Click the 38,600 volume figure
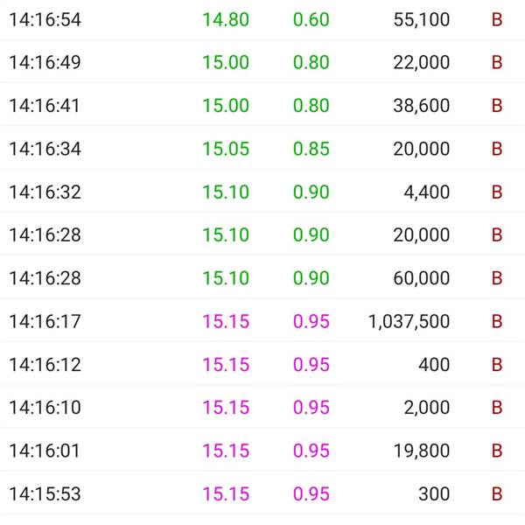This screenshot has width=525, height=525. [x=422, y=106]
